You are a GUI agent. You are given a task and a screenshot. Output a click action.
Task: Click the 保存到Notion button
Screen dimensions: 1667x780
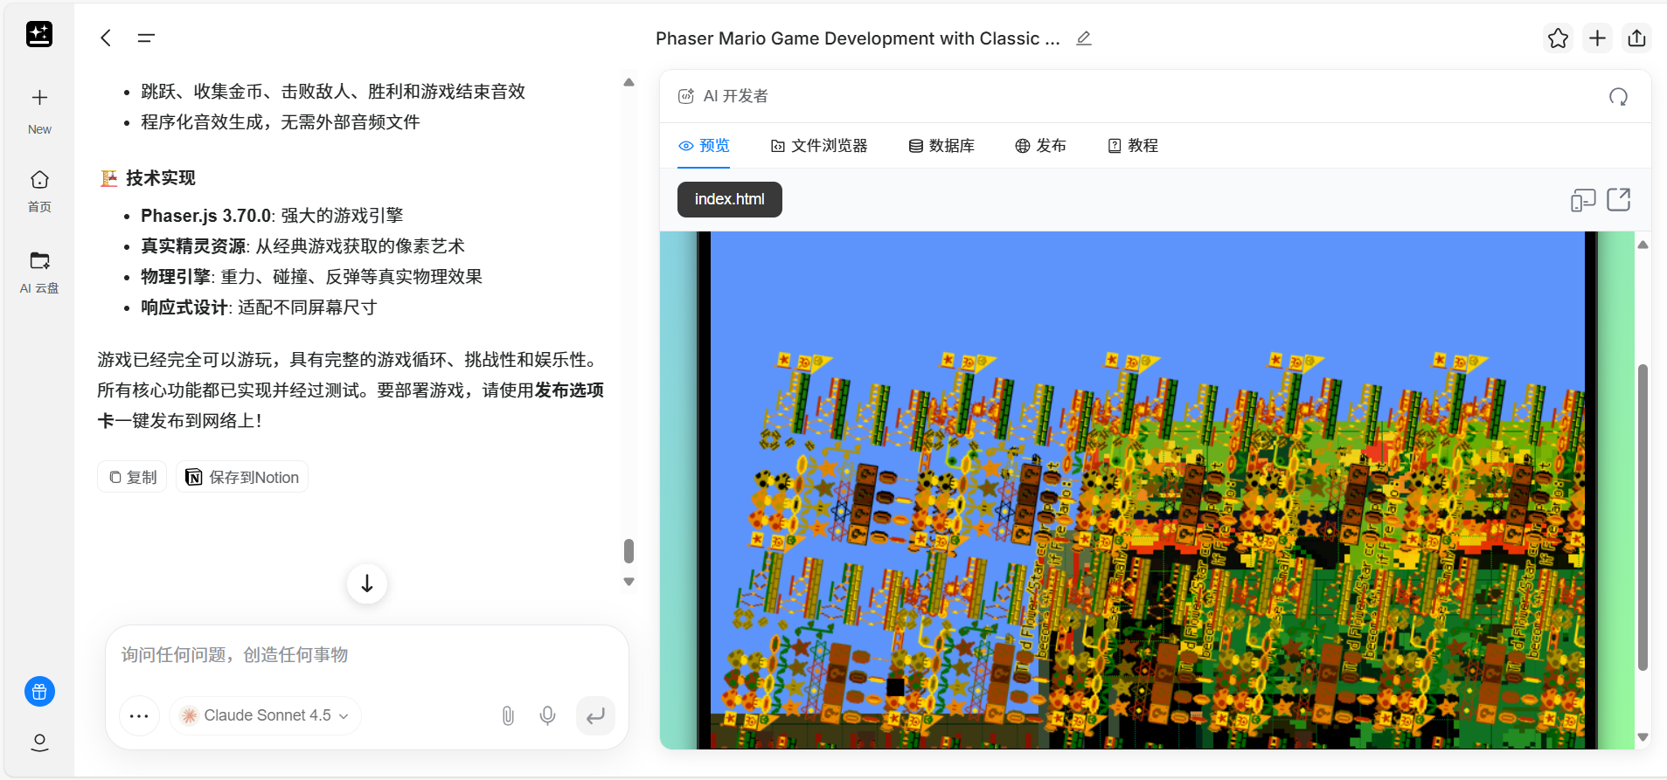pos(242,477)
